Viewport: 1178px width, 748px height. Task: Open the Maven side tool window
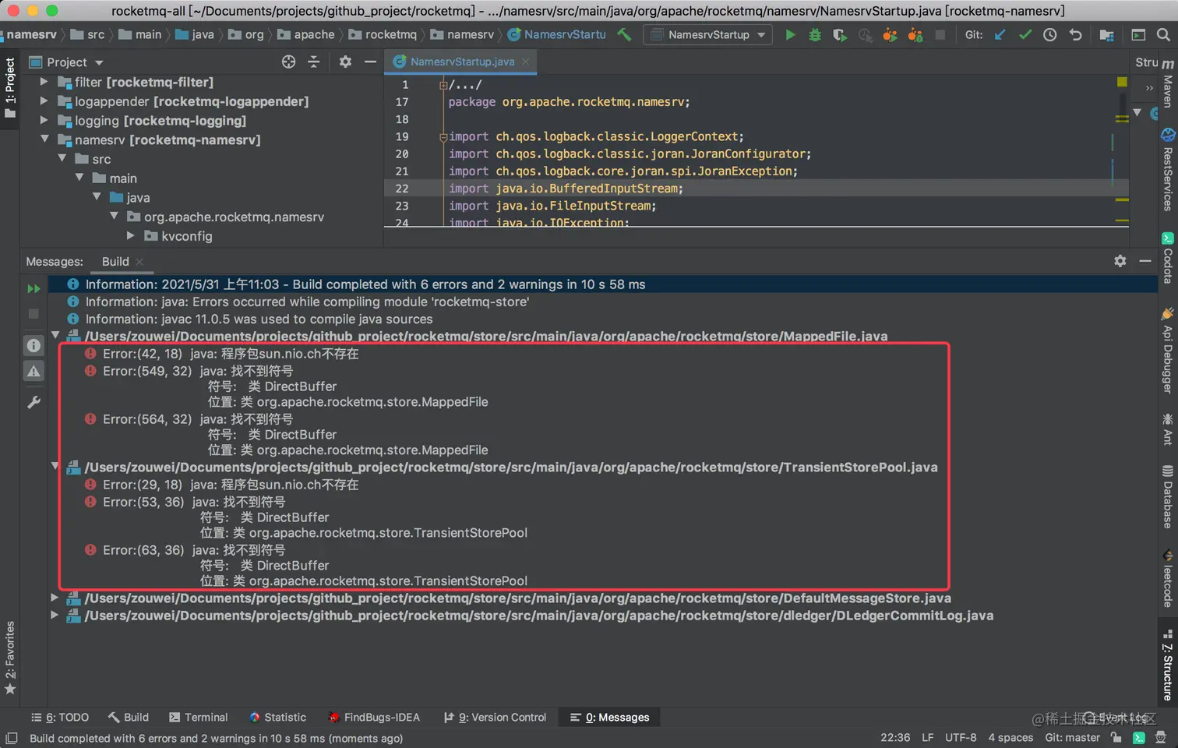[x=1168, y=84]
